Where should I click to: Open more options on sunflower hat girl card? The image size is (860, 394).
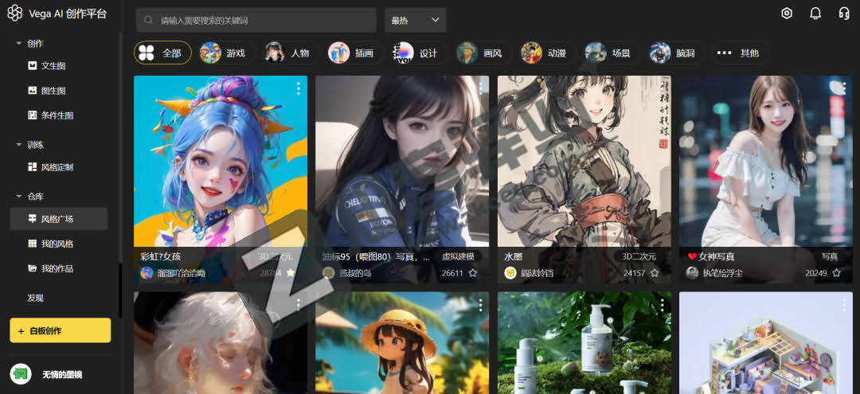coord(480,304)
